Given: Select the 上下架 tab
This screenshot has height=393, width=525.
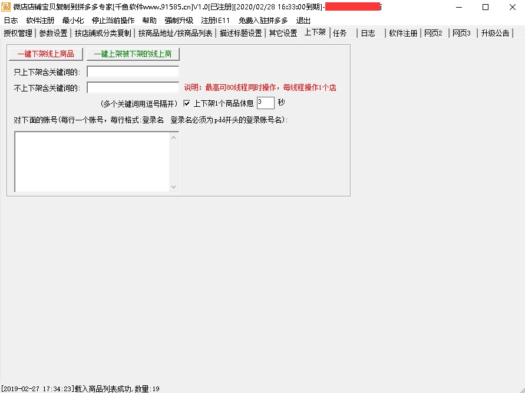Looking at the screenshot, I should point(315,32).
